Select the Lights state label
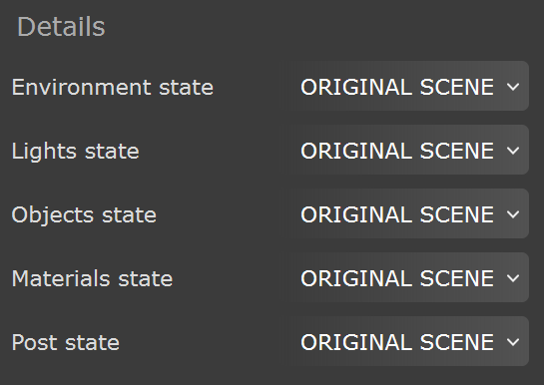The width and height of the screenshot is (544, 385). click(75, 152)
